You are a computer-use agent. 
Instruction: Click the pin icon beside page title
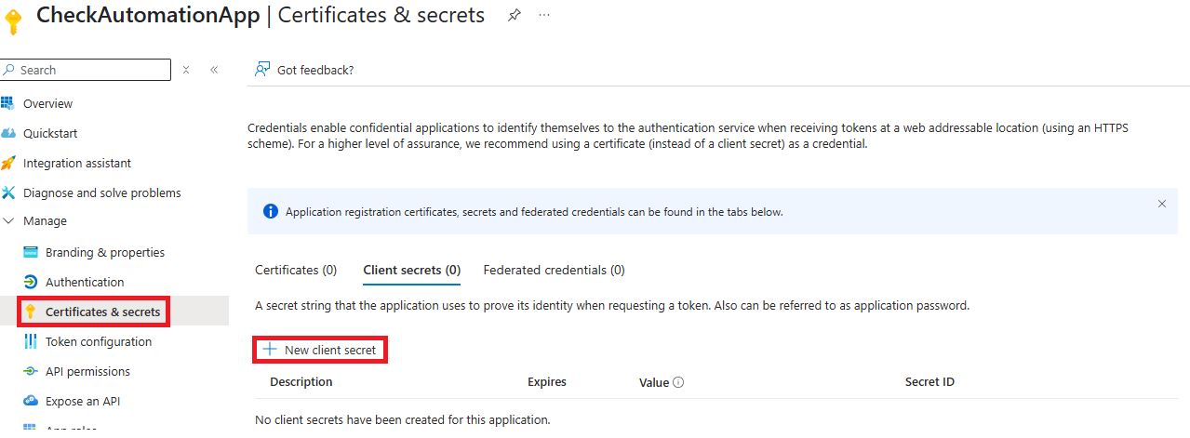pos(514,16)
